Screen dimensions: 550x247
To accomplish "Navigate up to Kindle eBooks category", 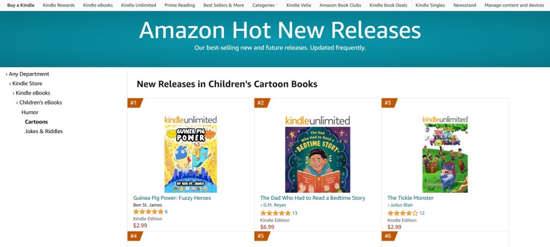I will coord(33,93).
